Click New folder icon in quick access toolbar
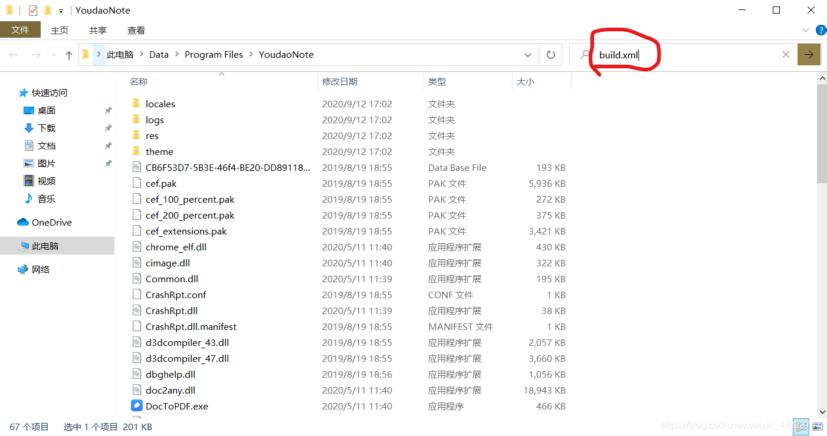This screenshot has height=436, width=827. pos(48,11)
